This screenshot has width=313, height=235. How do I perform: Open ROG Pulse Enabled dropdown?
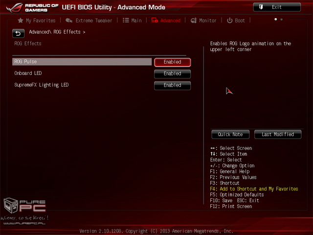(173, 62)
